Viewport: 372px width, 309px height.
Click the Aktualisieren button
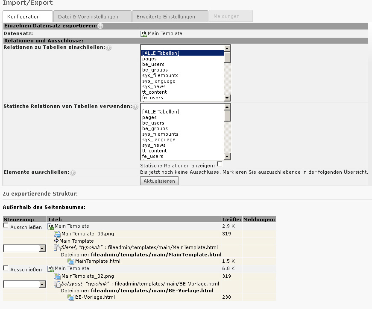click(x=159, y=181)
